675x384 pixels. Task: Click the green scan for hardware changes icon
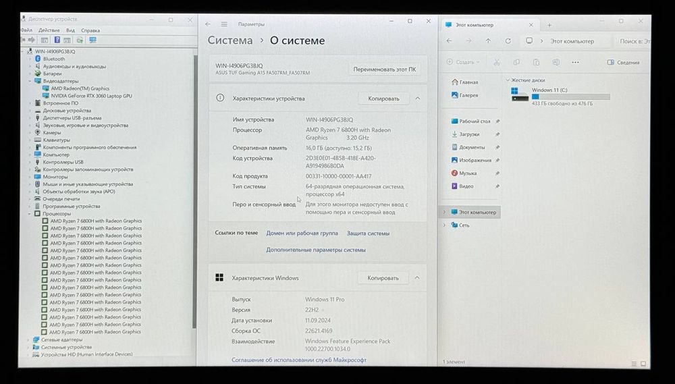point(80,40)
